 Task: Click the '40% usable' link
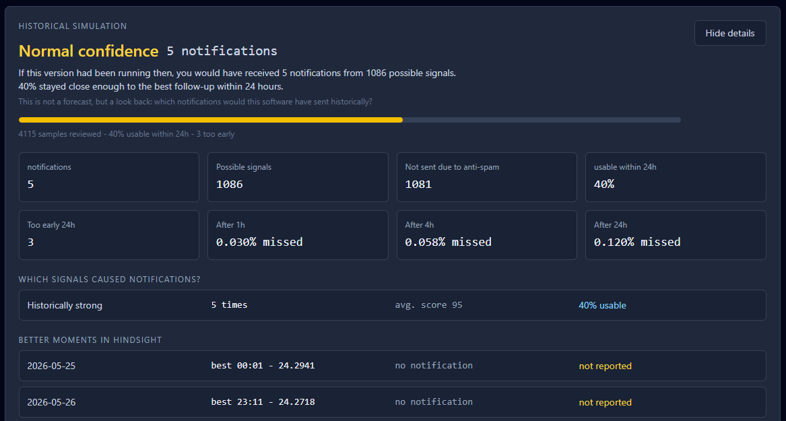pos(602,305)
